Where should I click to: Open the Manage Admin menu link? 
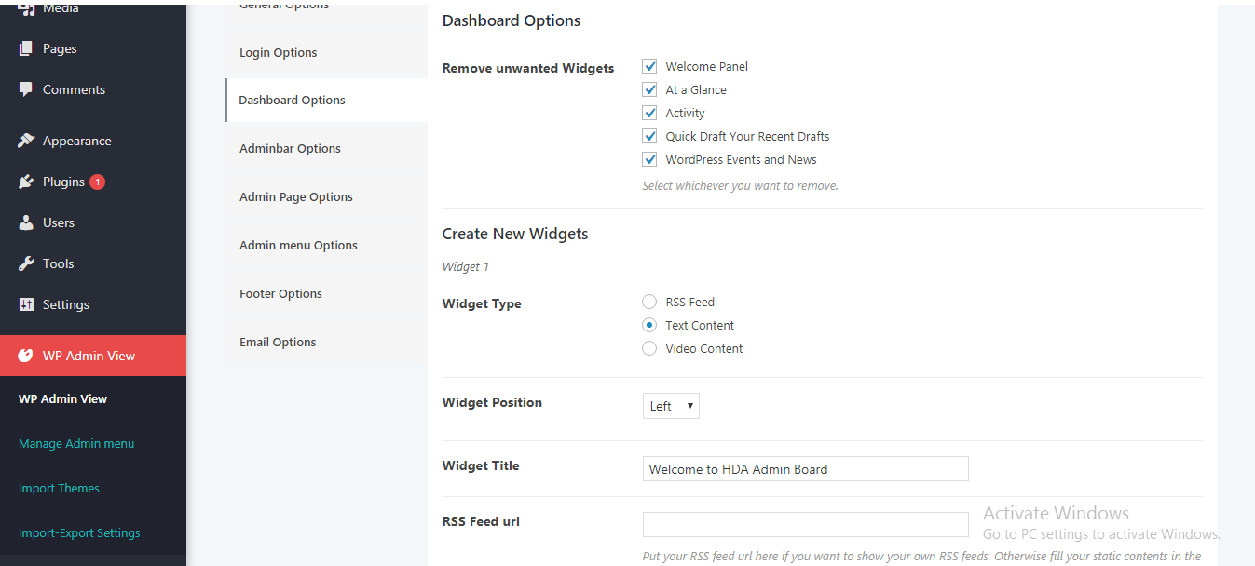coord(76,443)
